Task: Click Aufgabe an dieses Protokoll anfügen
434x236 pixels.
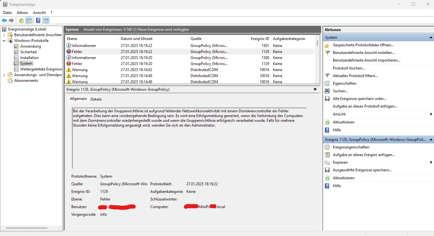Action: point(365,107)
